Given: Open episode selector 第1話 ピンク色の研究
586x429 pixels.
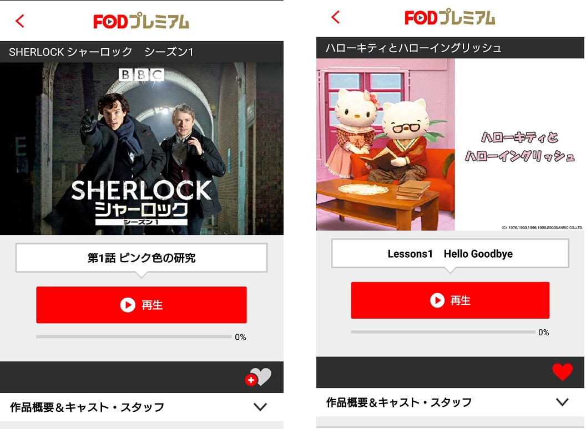Looking at the screenshot, I should [142, 258].
